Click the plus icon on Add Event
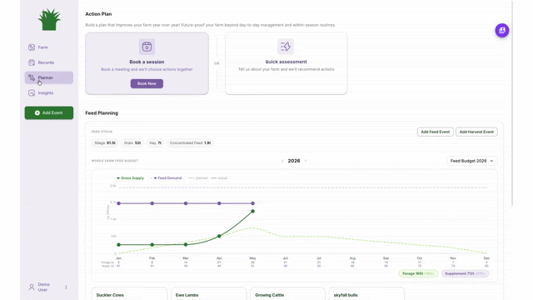This screenshot has height=300, width=533. tap(37, 113)
